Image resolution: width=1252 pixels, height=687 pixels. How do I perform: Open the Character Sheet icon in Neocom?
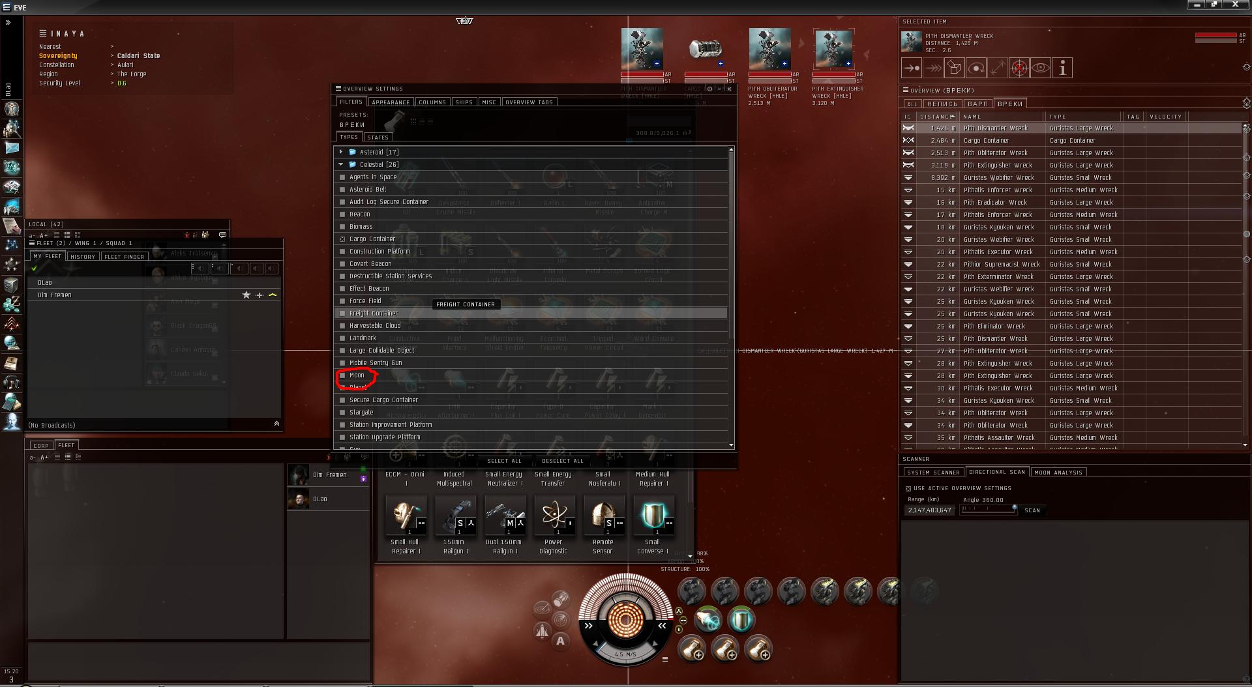[x=12, y=109]
